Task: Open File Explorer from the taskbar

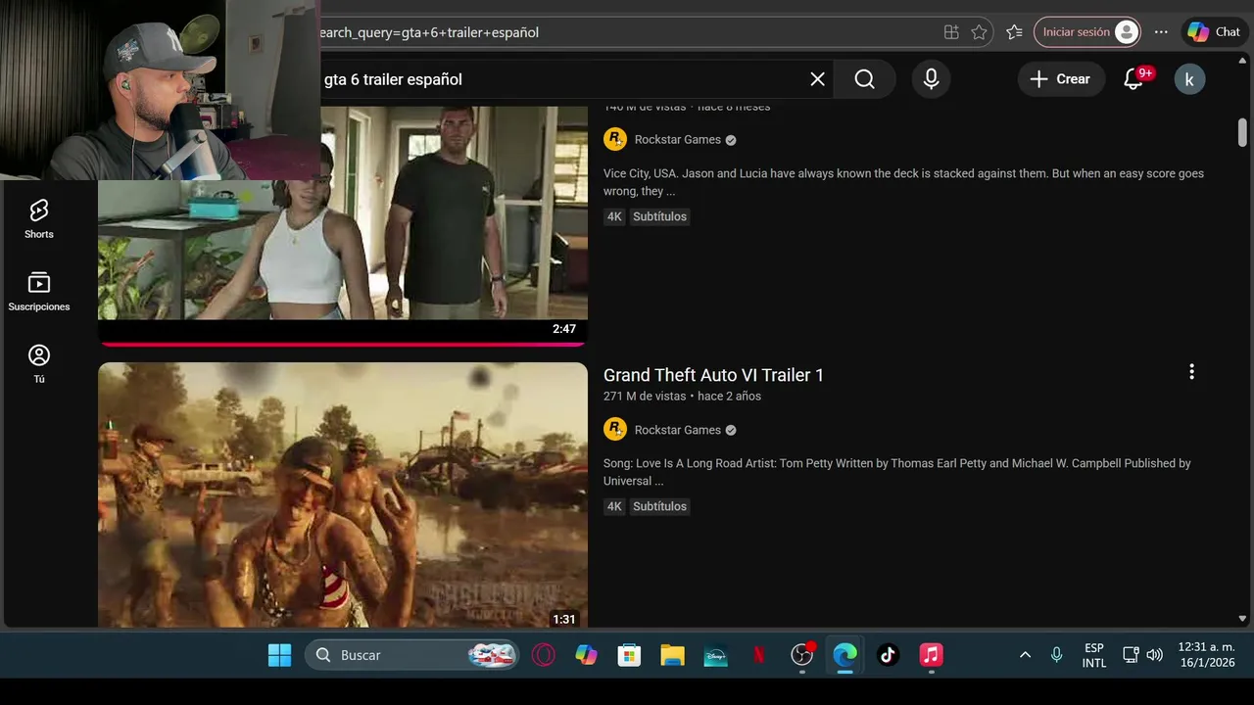Action: pos(672,655)
